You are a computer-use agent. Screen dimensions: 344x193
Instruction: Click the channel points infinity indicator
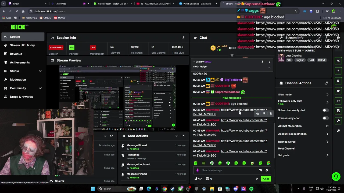click(x=198, y=179)
